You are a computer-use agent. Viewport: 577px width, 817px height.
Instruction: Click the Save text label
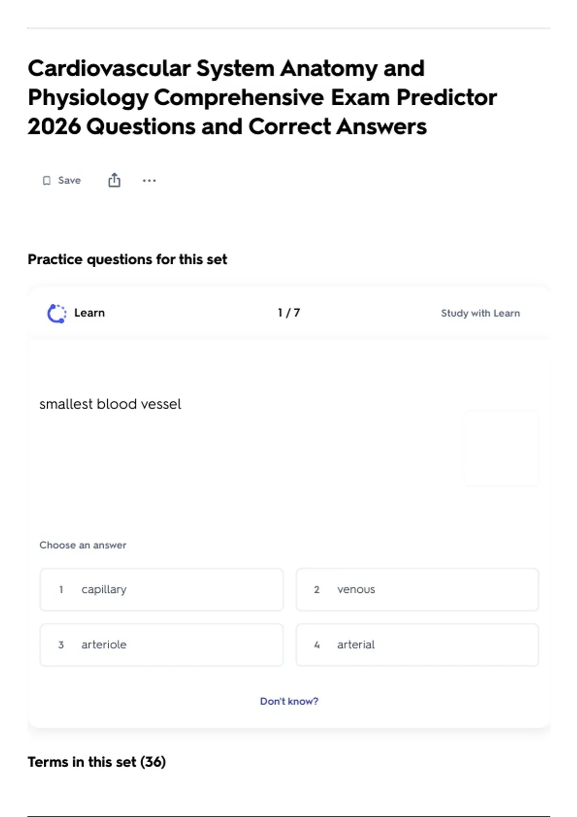69,180
